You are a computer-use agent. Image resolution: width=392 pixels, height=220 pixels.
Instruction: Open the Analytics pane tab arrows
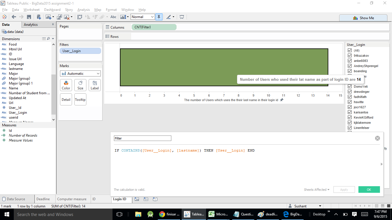point(53,25)
